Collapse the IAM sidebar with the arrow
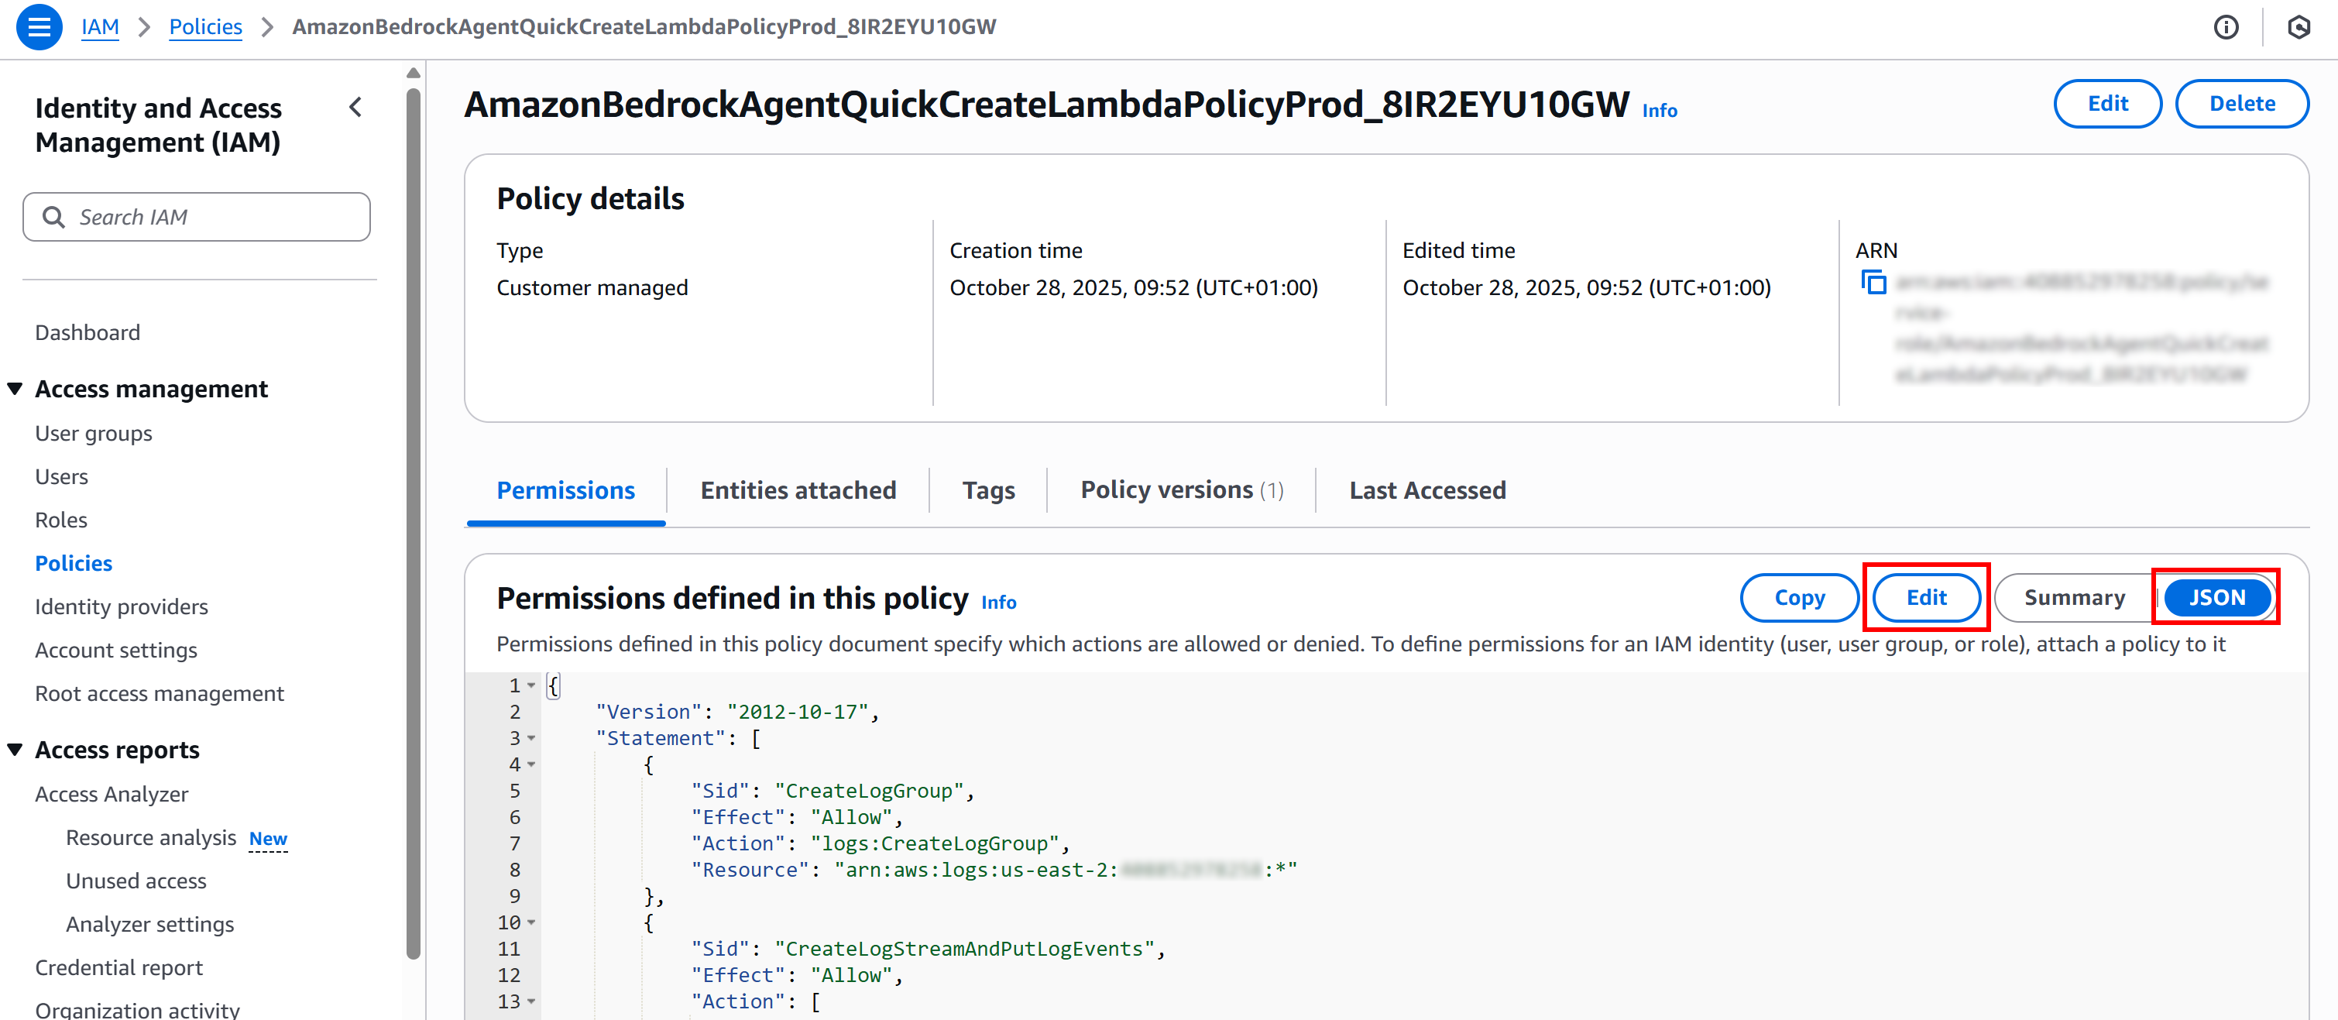 pyautogui.click(x=355, y=107)
